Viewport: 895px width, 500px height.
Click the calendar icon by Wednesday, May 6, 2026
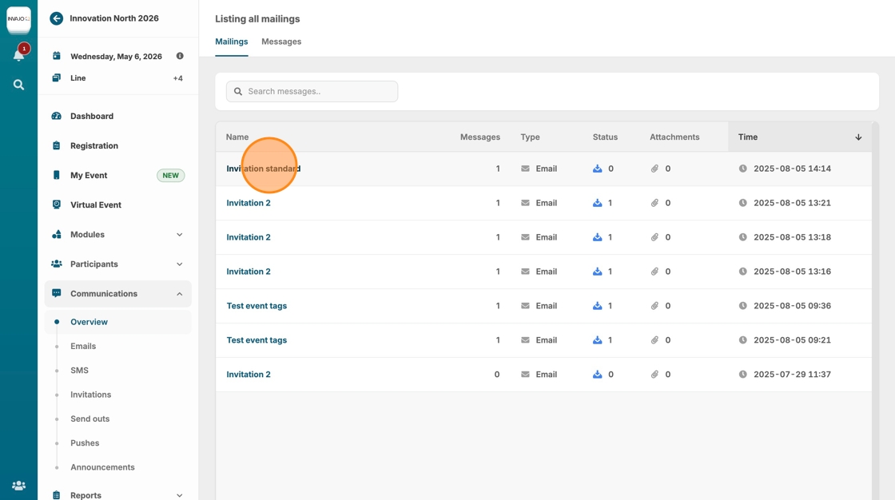(57, 56)
